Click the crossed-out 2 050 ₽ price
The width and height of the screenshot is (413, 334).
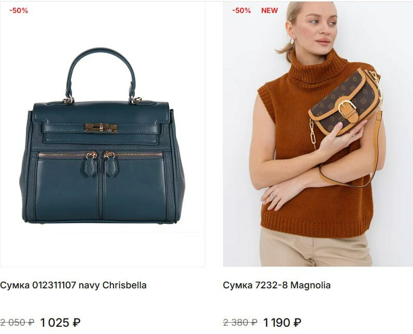click(x=17, y=323)
